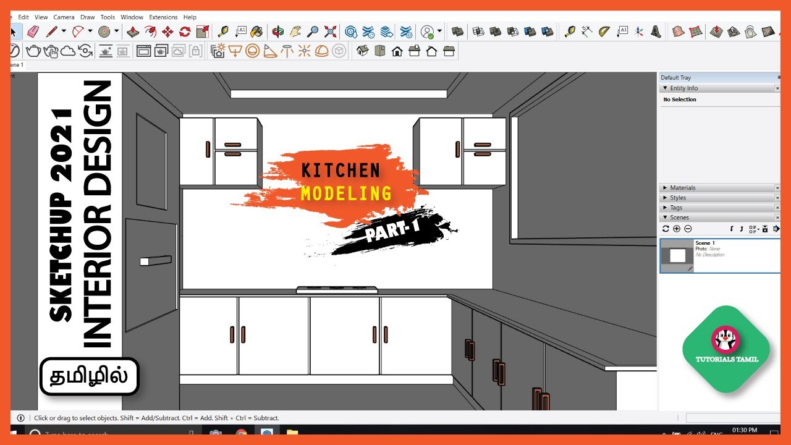The width and height of the screenshot is (791, 445).
Task: Select the Orbit tool
Action: pos(278,32)
